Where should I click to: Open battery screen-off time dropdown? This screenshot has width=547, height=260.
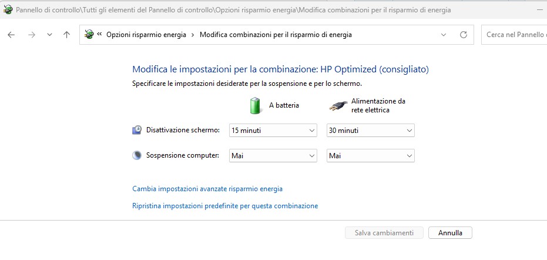[273, 130]
